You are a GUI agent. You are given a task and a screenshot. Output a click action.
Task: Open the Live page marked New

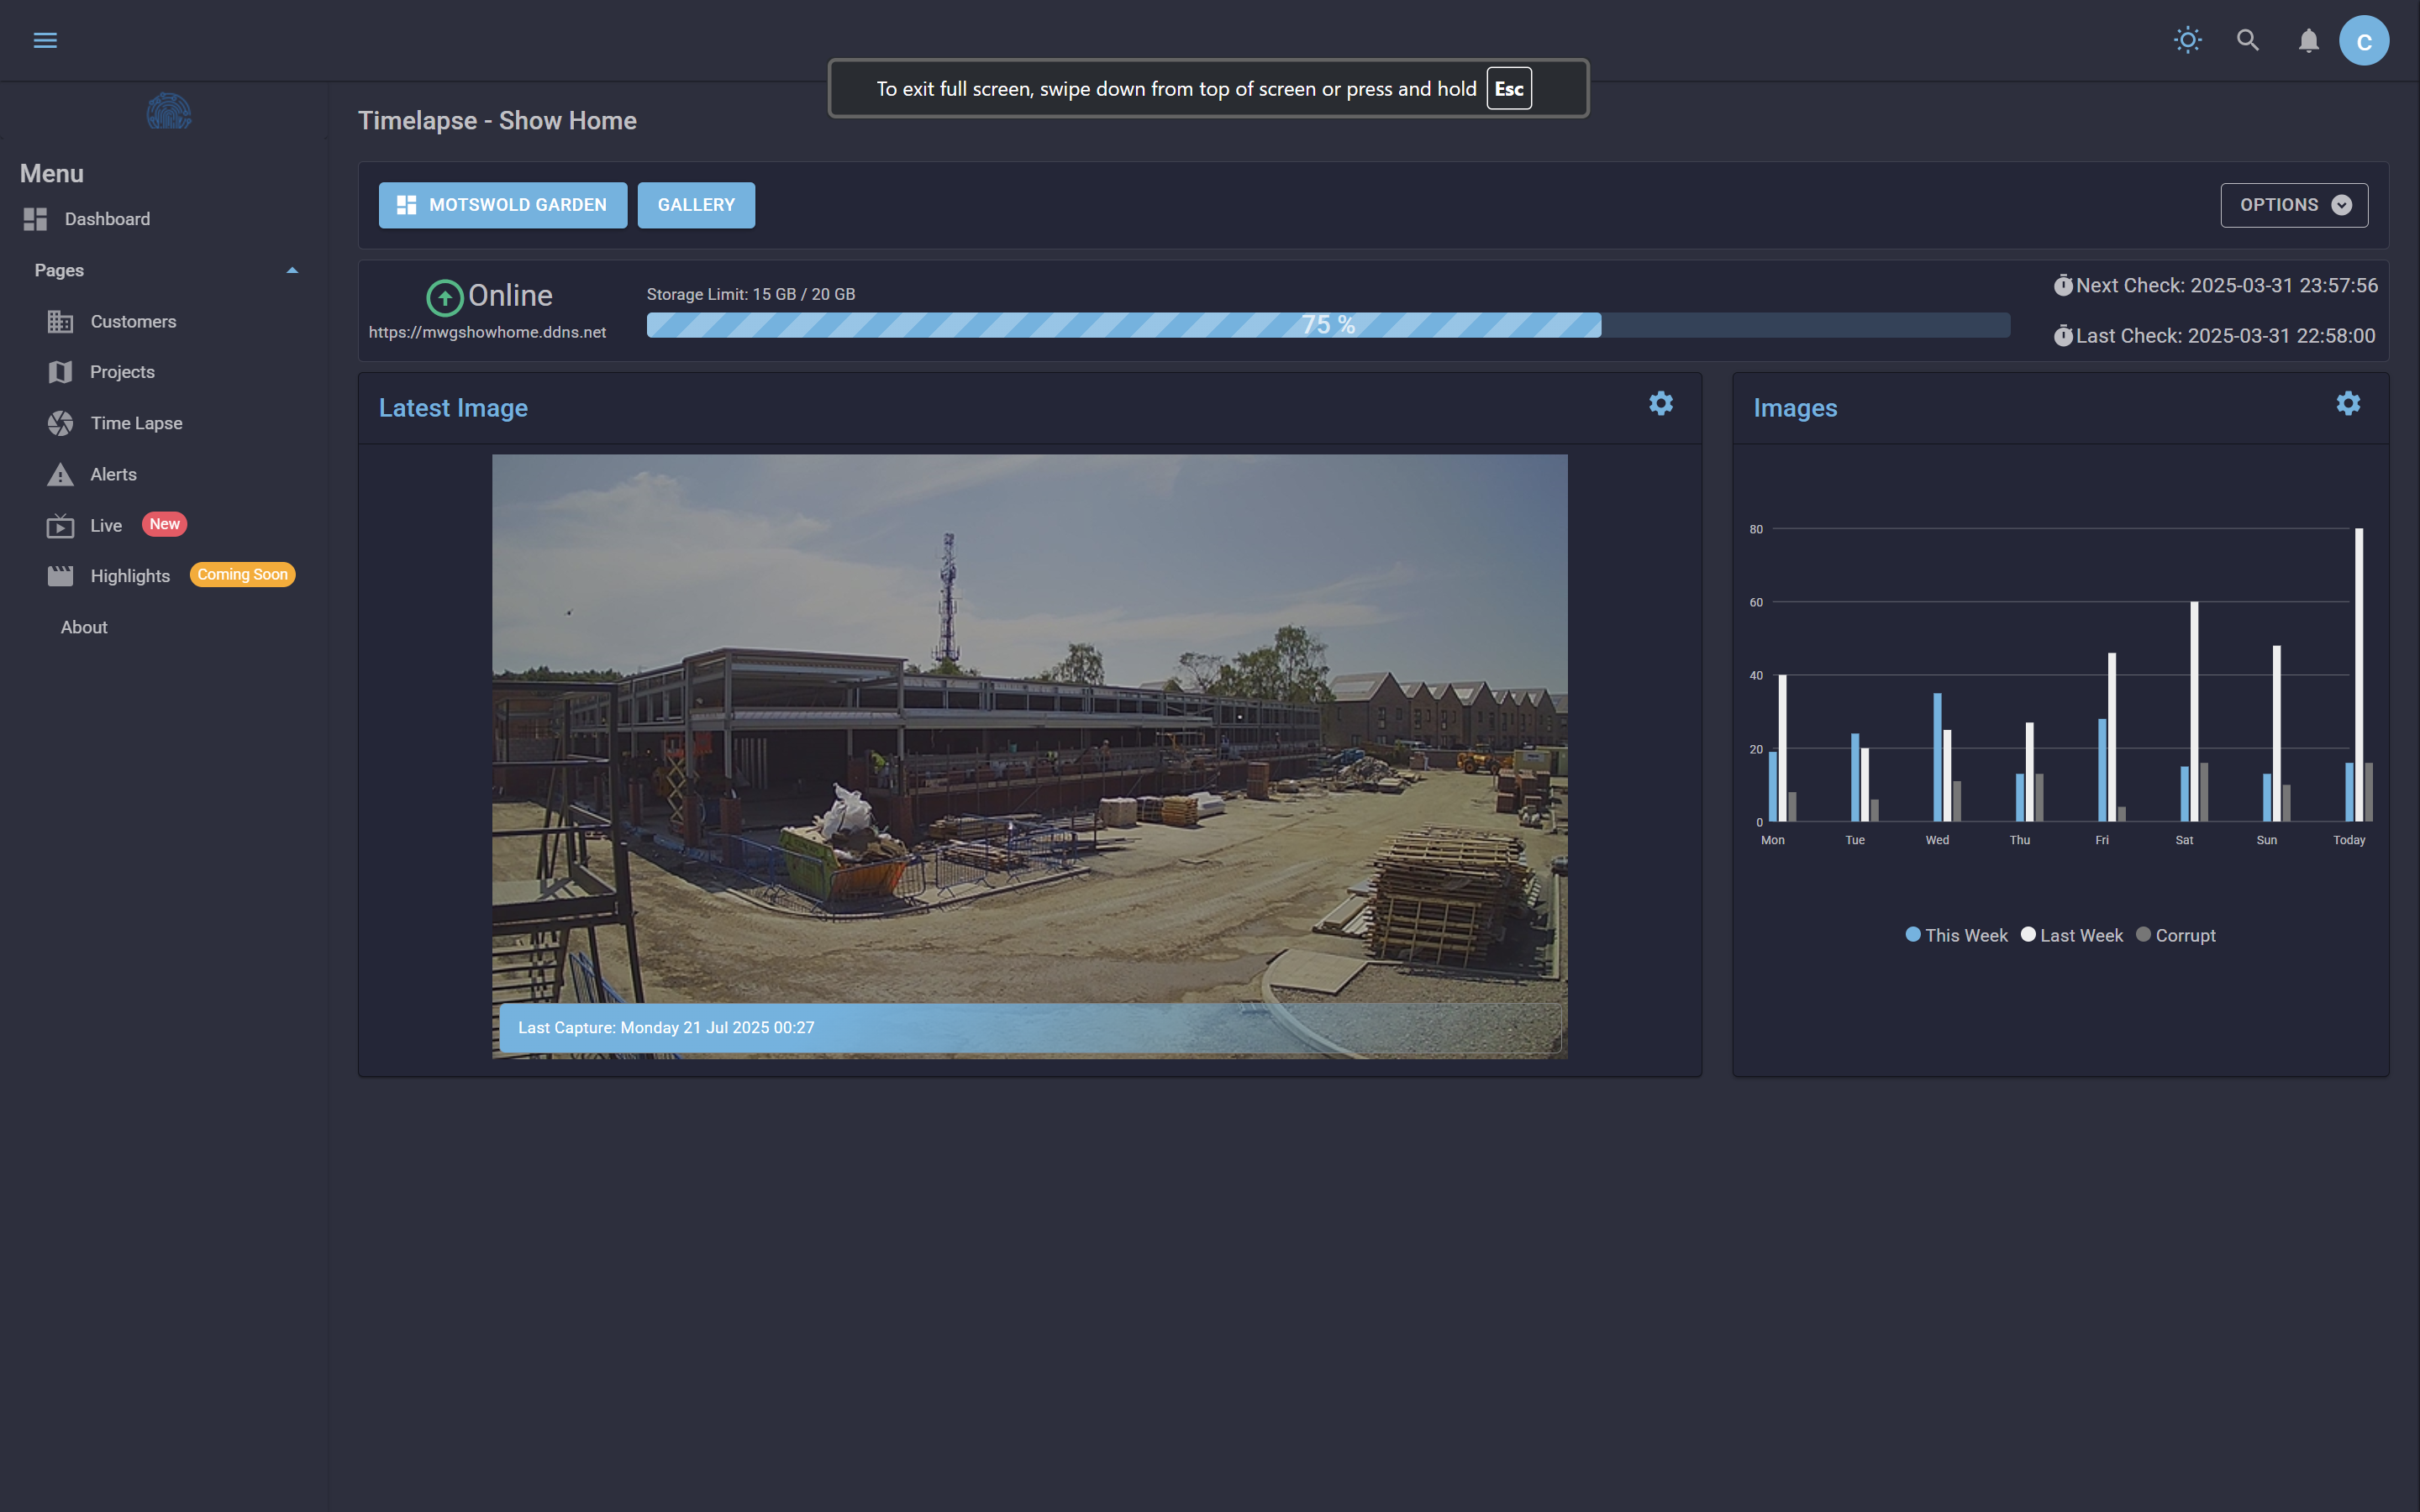(106, 525)
